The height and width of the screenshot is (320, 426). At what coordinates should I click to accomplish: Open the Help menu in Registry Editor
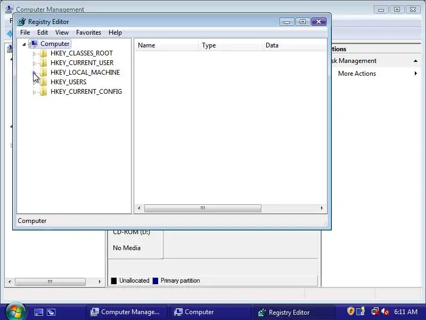115,33
